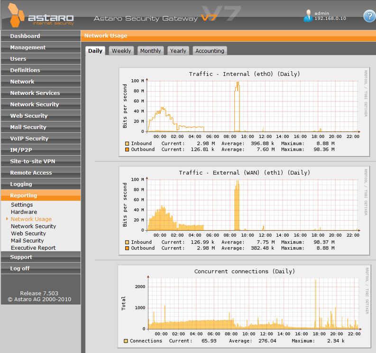This screenshot has width=376, height=353.
Task: Click the help question mark icon
Action: pyautogui.click(x=369, y=16)
